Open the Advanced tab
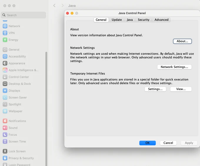 click(161, 20)
